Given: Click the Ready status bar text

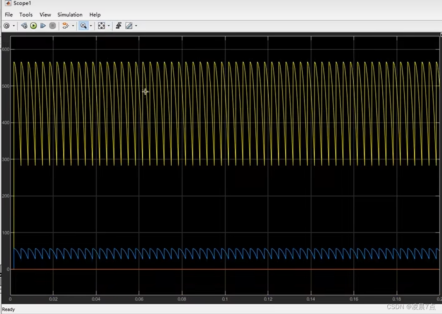Looking at the screenshot, I should pos(8,309).
